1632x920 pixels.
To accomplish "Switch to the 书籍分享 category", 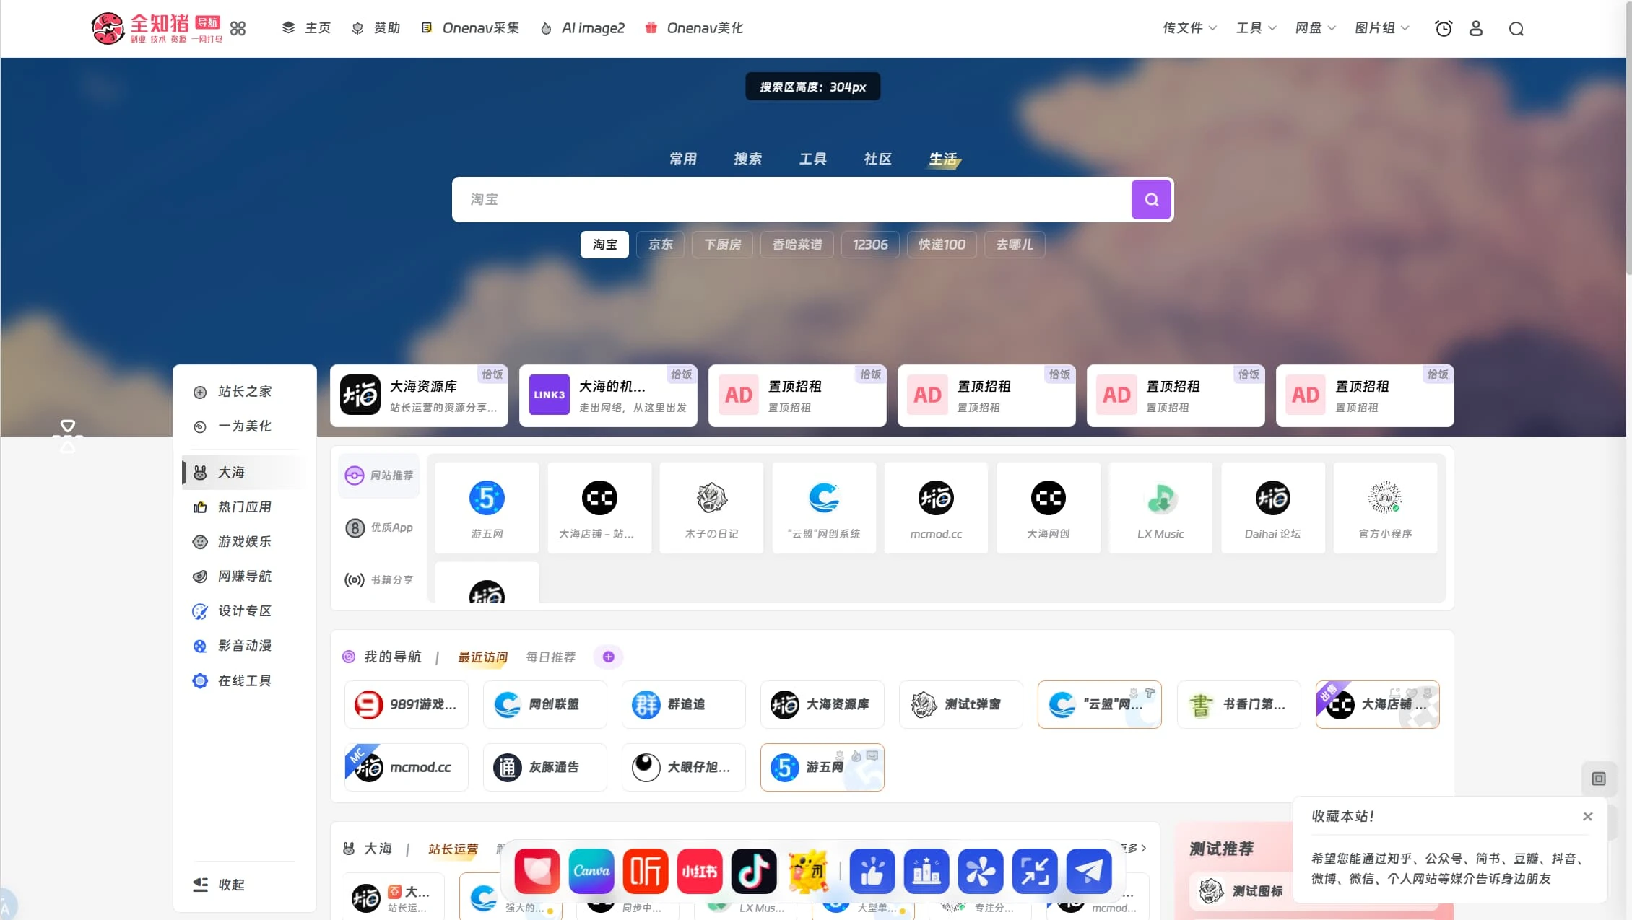I will point(379,579).
